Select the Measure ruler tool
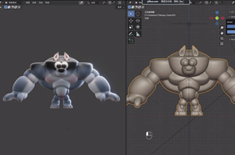This screenshot has height=155, width=235. pyautogui.click(x=138, y=34)
